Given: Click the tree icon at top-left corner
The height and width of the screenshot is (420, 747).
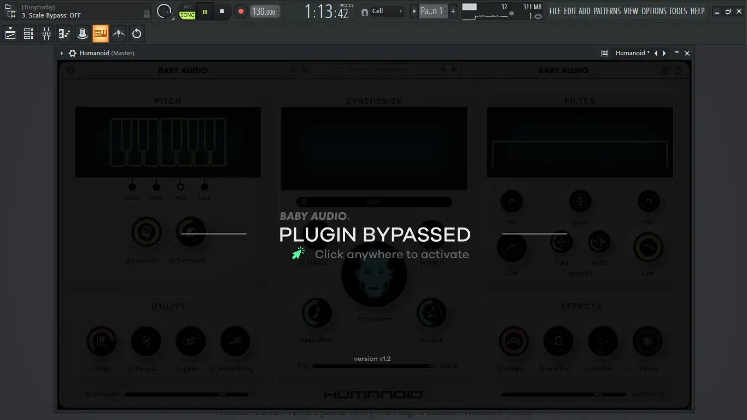Looking at the screenshot, I should [x=10, y=11].
